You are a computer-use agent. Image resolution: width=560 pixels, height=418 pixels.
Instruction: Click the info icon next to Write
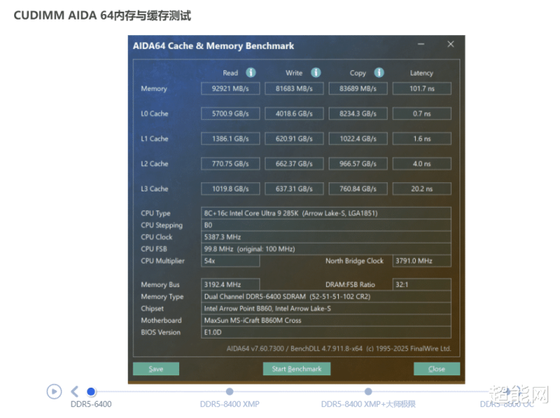pos(316,72)
